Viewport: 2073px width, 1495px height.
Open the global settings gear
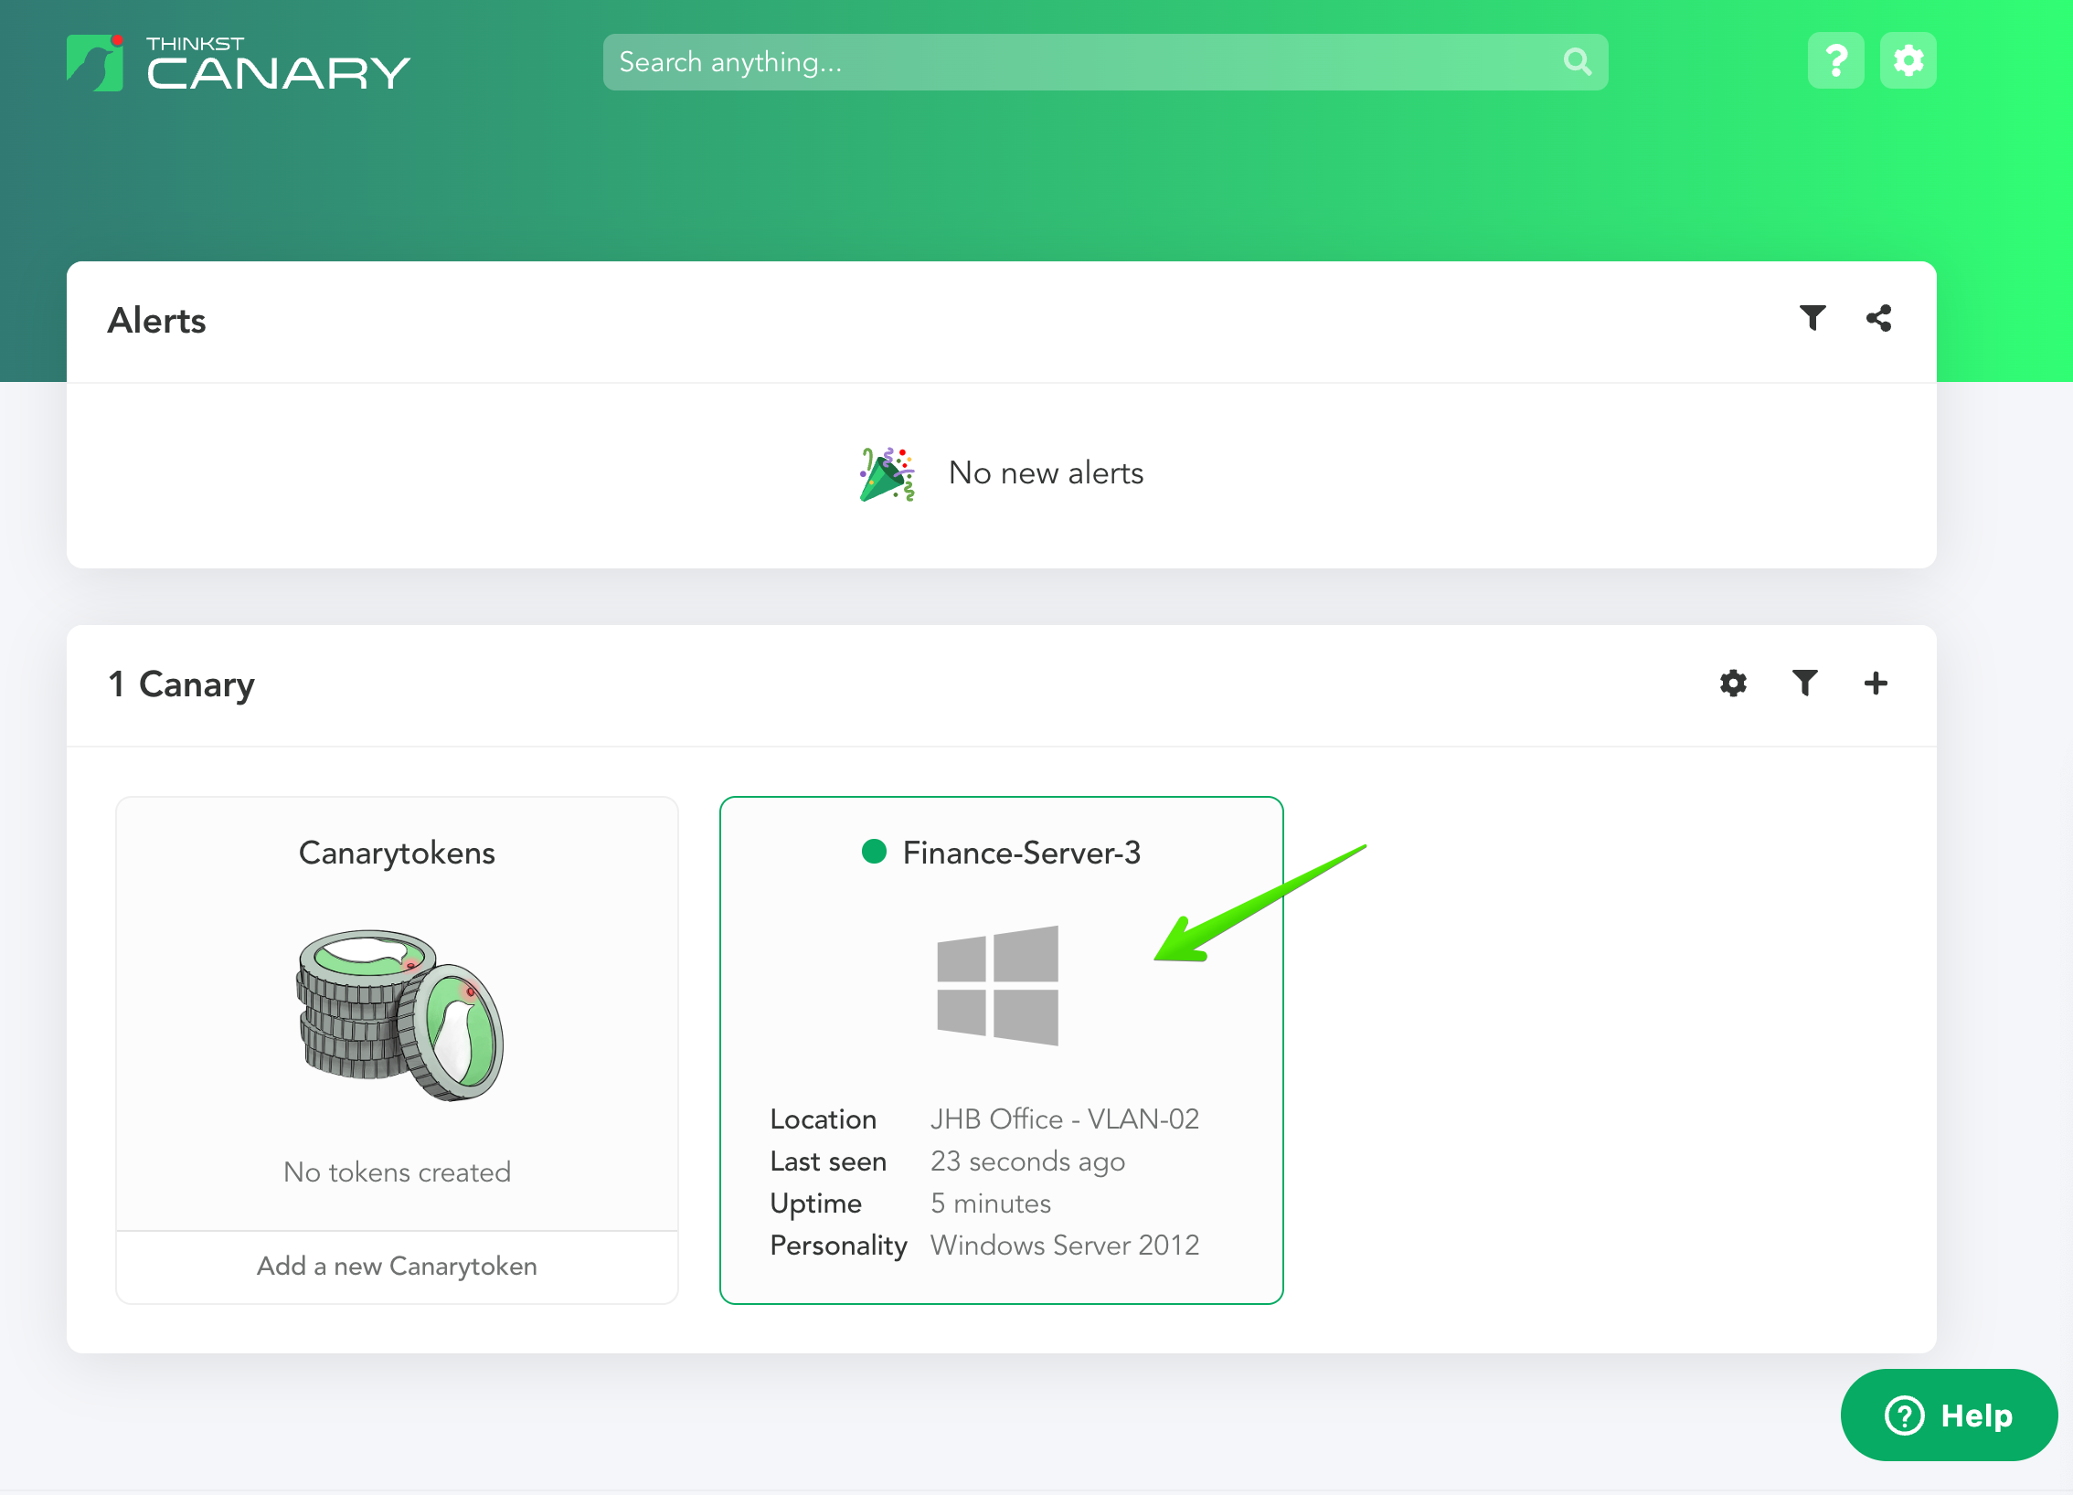[1908, 61]
